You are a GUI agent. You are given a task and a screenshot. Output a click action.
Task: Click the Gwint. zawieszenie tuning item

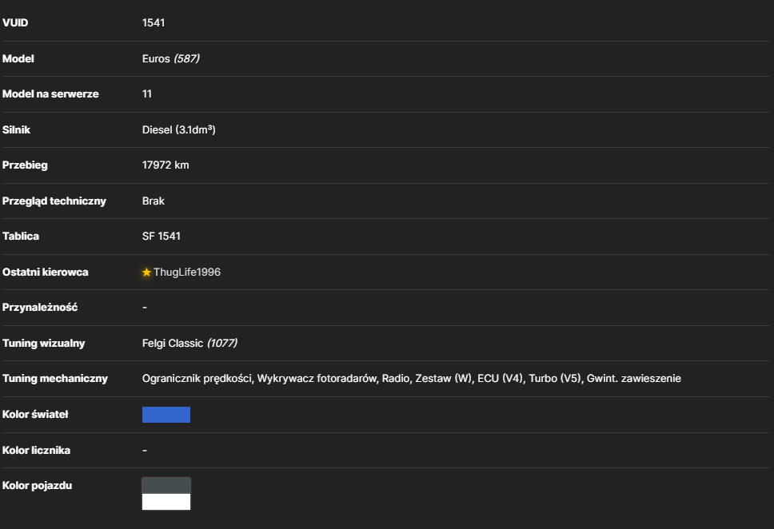click(x=634, y=379)
